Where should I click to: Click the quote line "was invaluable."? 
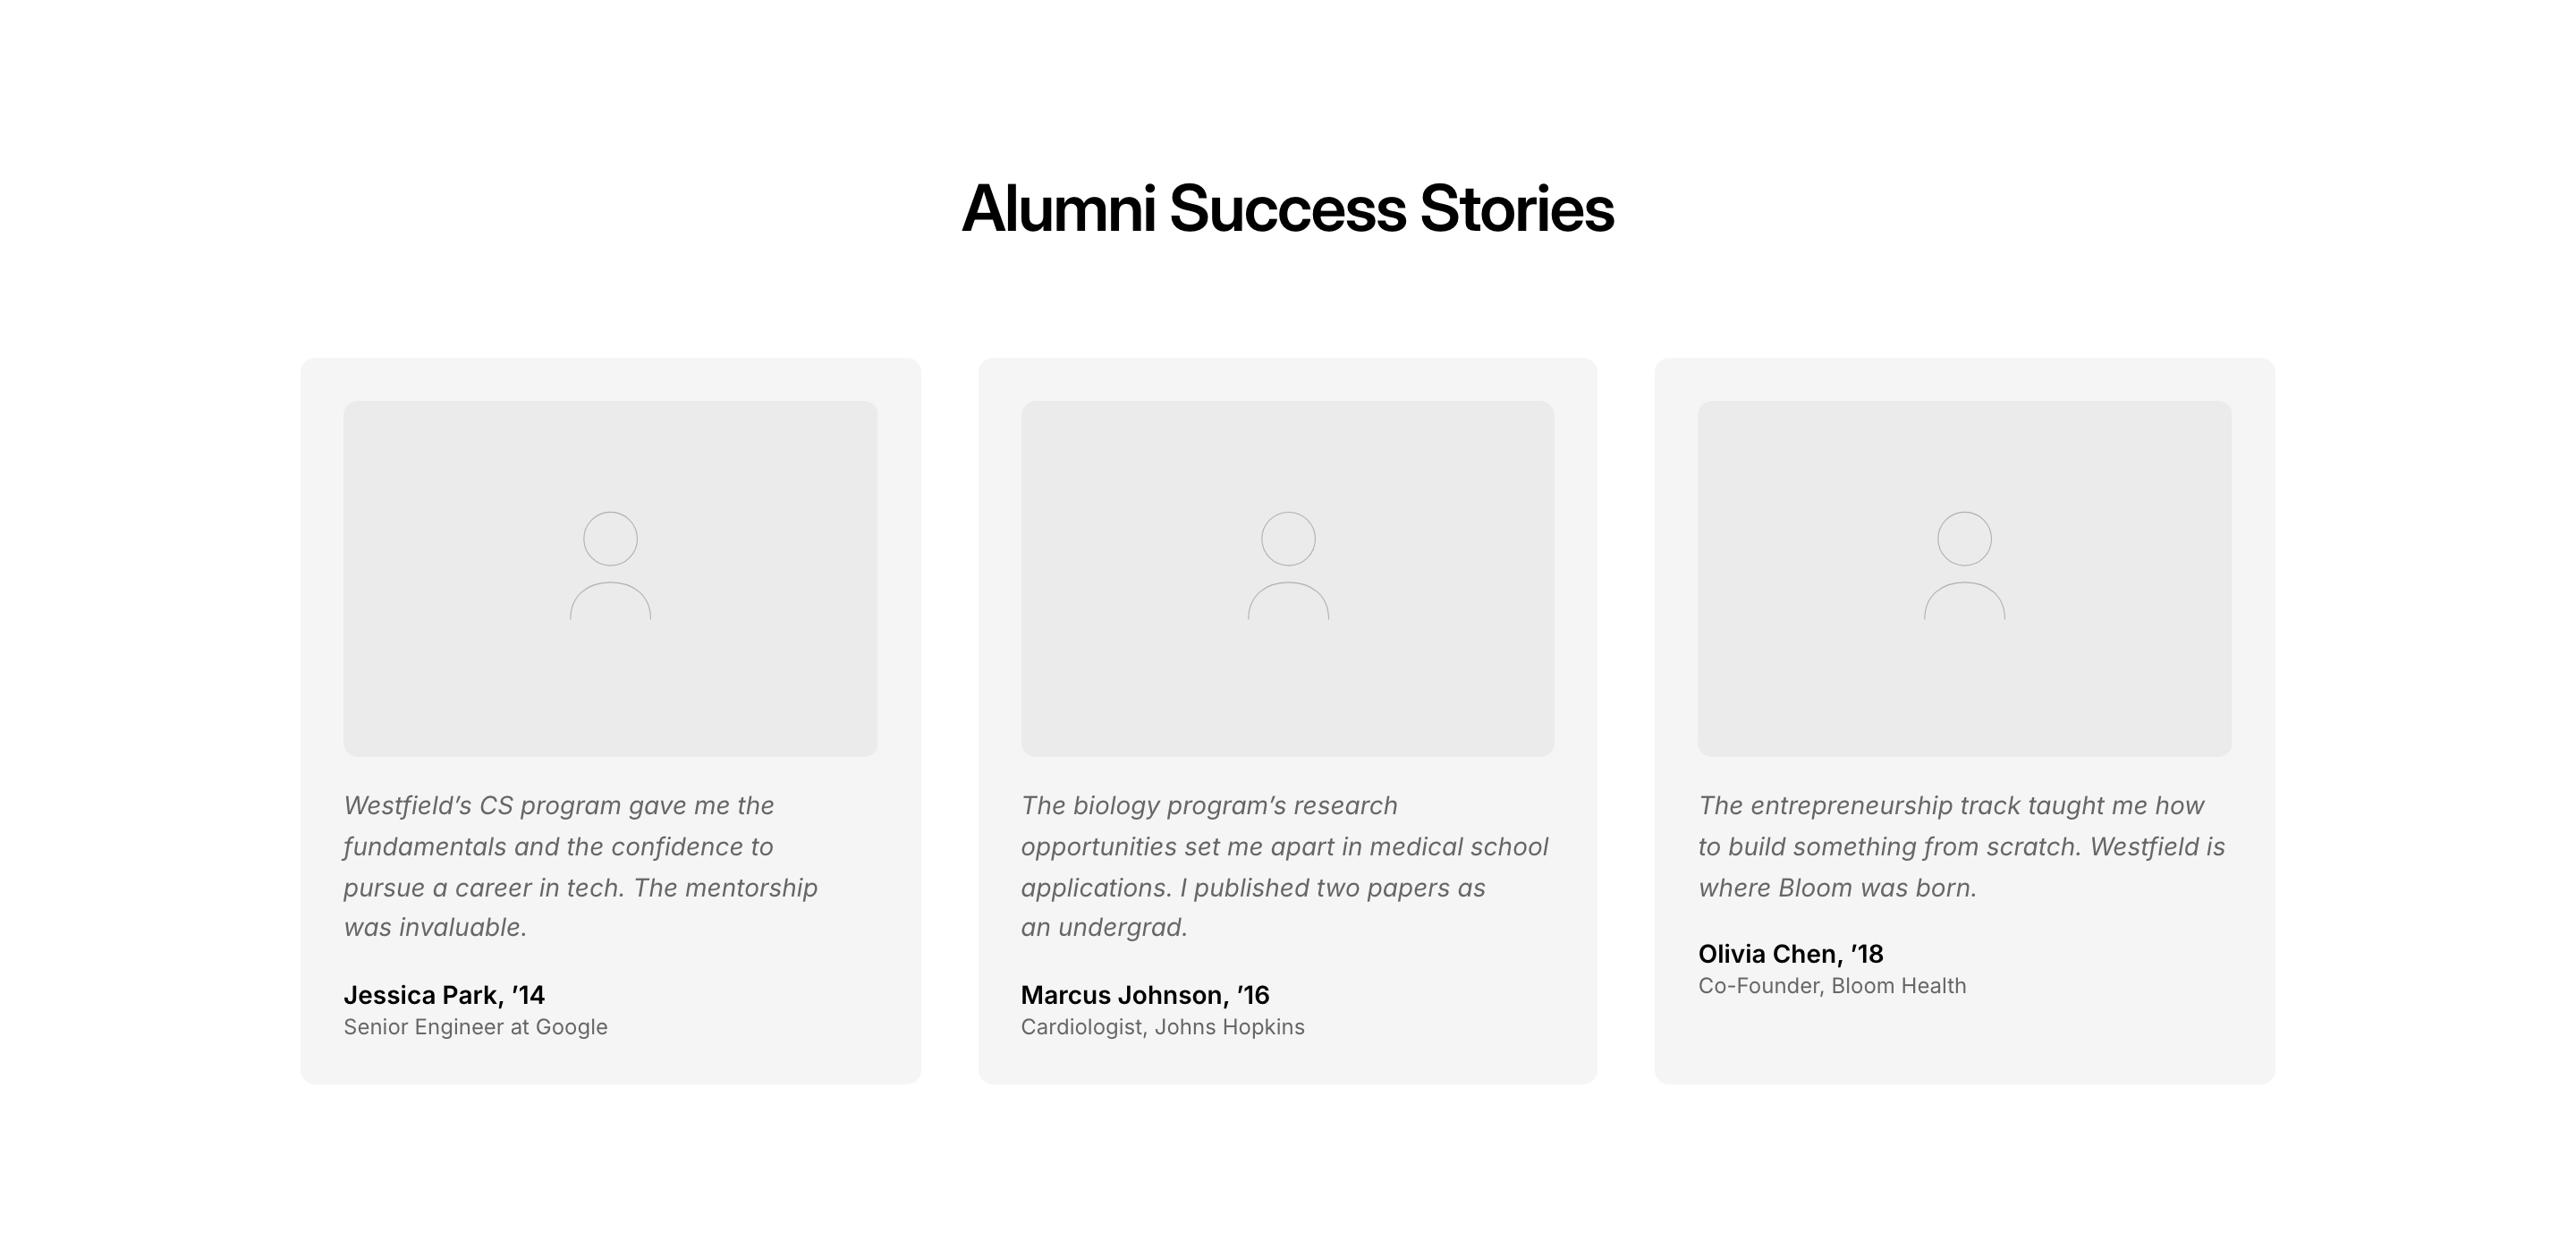(x=435, y=928)
